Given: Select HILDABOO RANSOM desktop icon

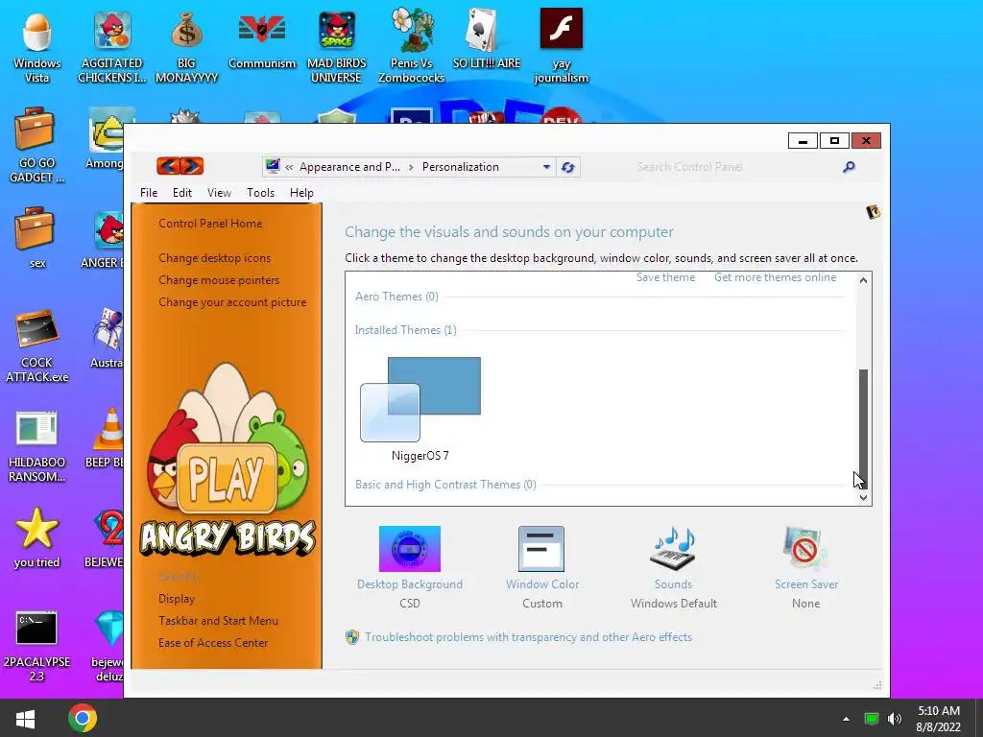Looking at the screenshot, I should pyautogui.click(x=36, y=446).
